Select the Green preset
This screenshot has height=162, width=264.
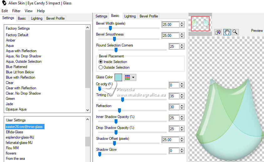point(10,99)
